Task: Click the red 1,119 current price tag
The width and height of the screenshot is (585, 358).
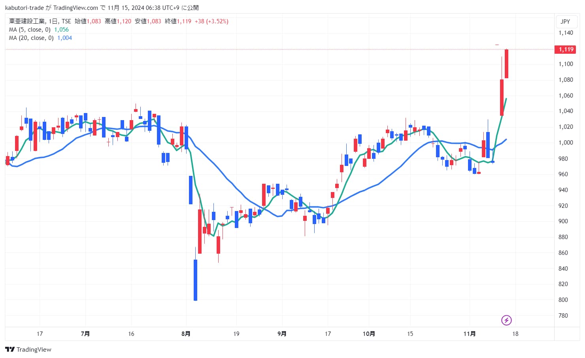Action: 566,49
